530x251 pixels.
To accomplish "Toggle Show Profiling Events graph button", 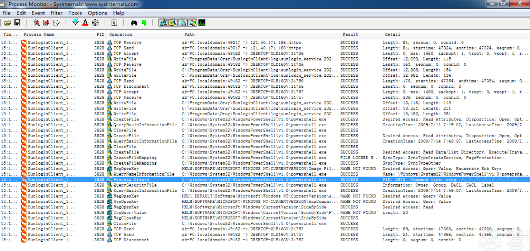I will click(202, 23).
